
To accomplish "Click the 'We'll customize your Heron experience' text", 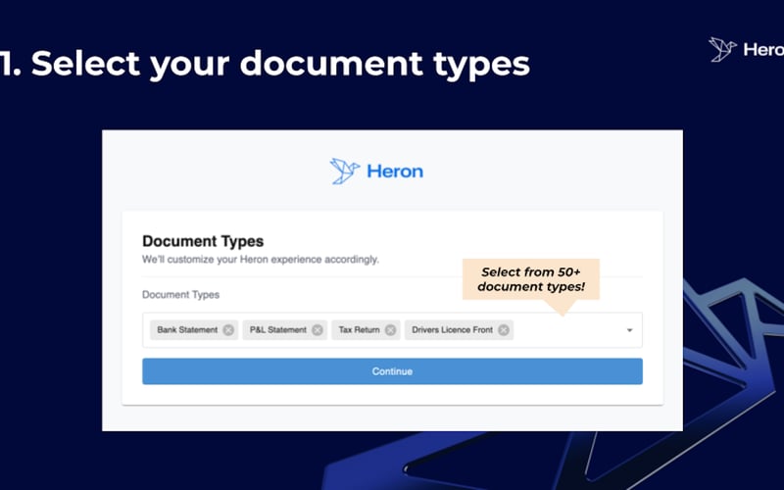I will pos(261,260).
